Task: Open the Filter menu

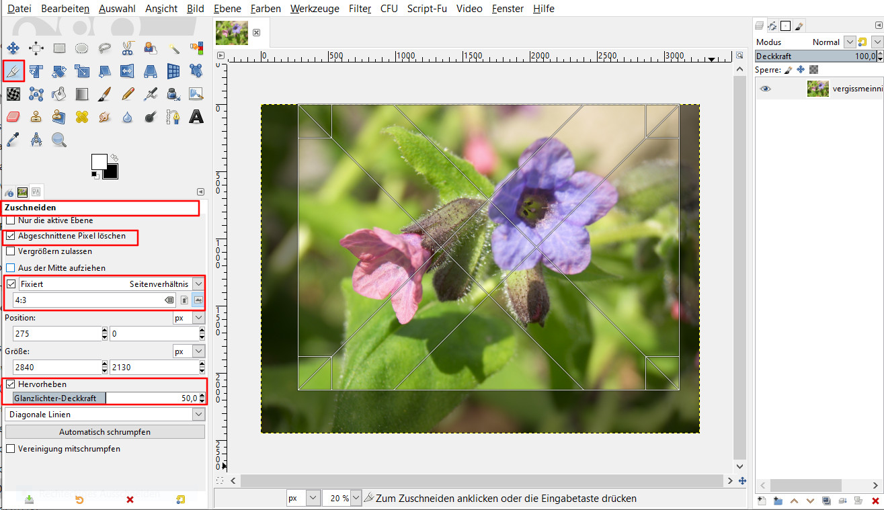Action: 360,9
